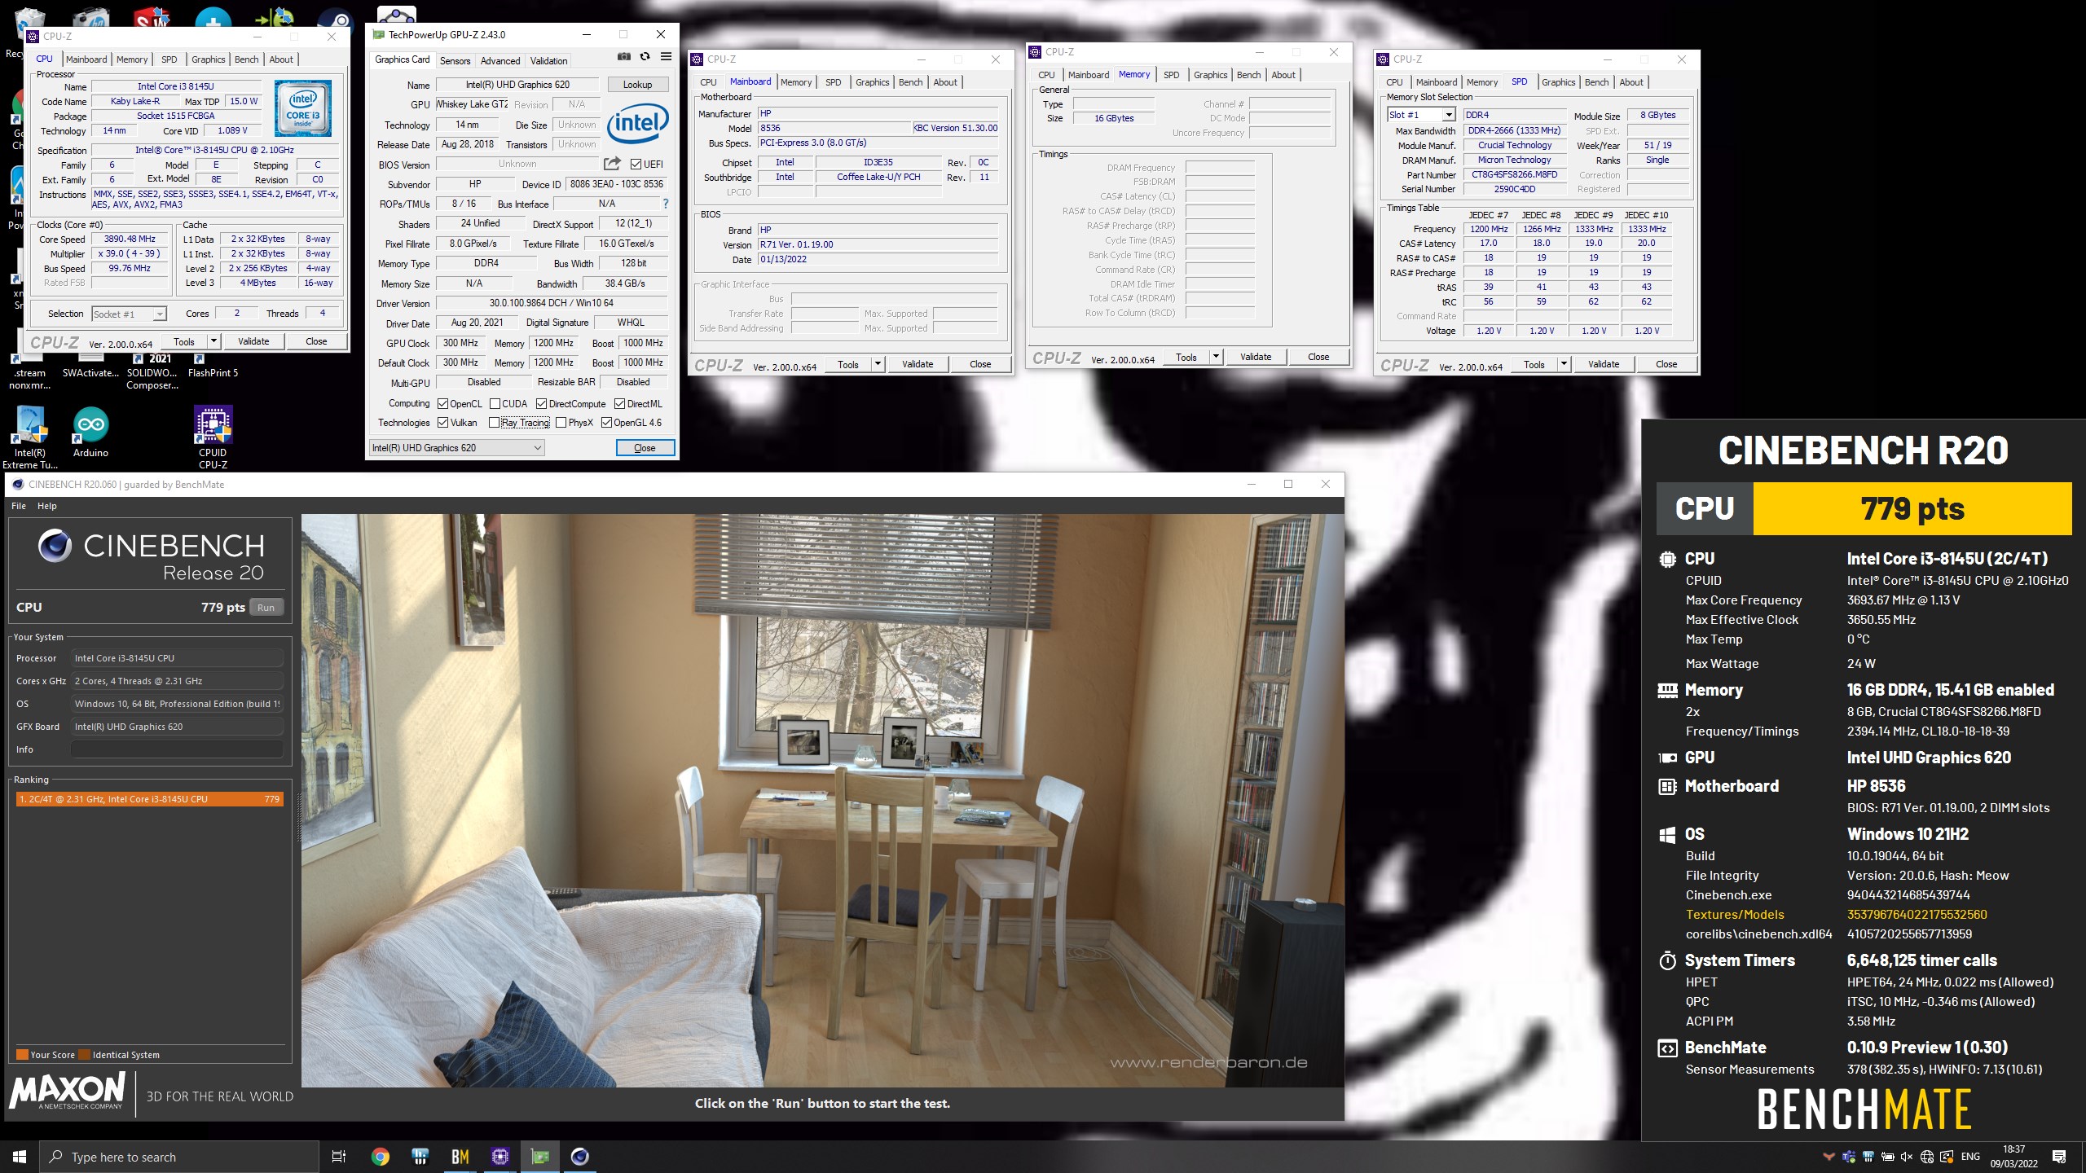Toggle the Ray Tracing checkbox
The image size is (2086, 1173).
pyautogui.click(x=494, y=423)
